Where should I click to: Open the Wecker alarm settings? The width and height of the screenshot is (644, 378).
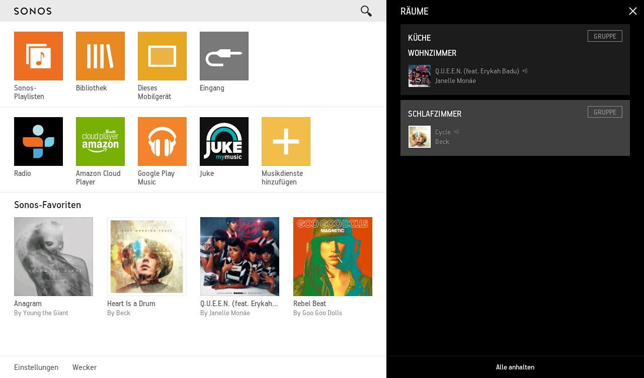[85, 367]
